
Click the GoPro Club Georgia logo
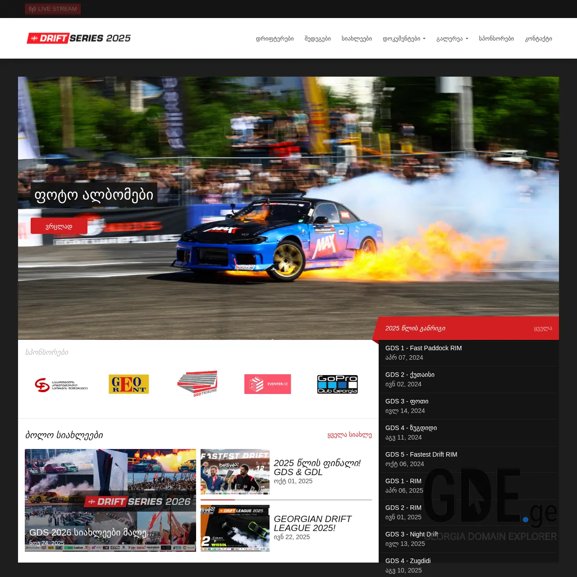337,384
